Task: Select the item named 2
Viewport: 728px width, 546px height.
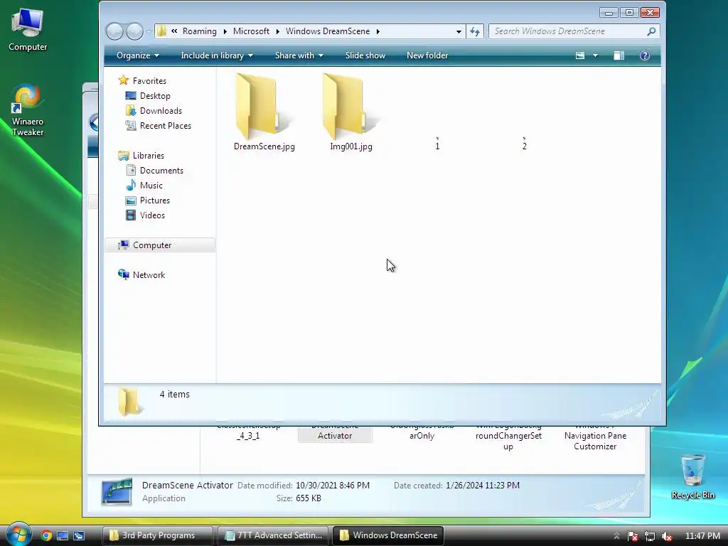Action: tap(524, 145)
